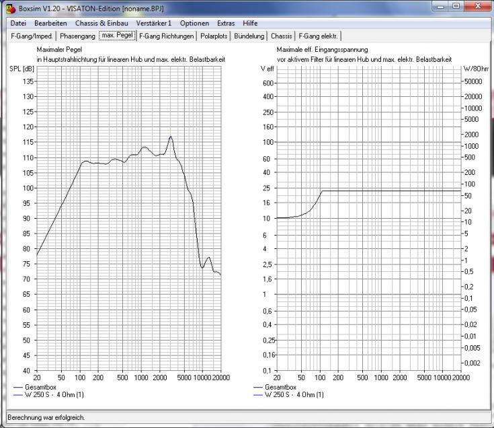Click the 'SPL [dB]' axis label

(22, 69)
